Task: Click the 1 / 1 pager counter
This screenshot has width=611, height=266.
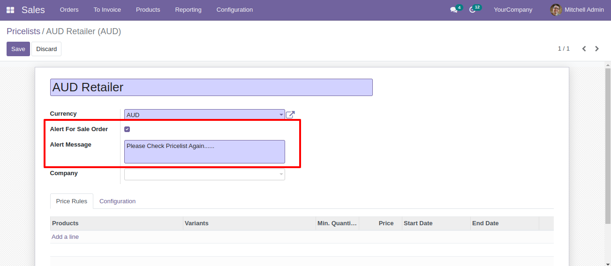Action: [564, 49]
